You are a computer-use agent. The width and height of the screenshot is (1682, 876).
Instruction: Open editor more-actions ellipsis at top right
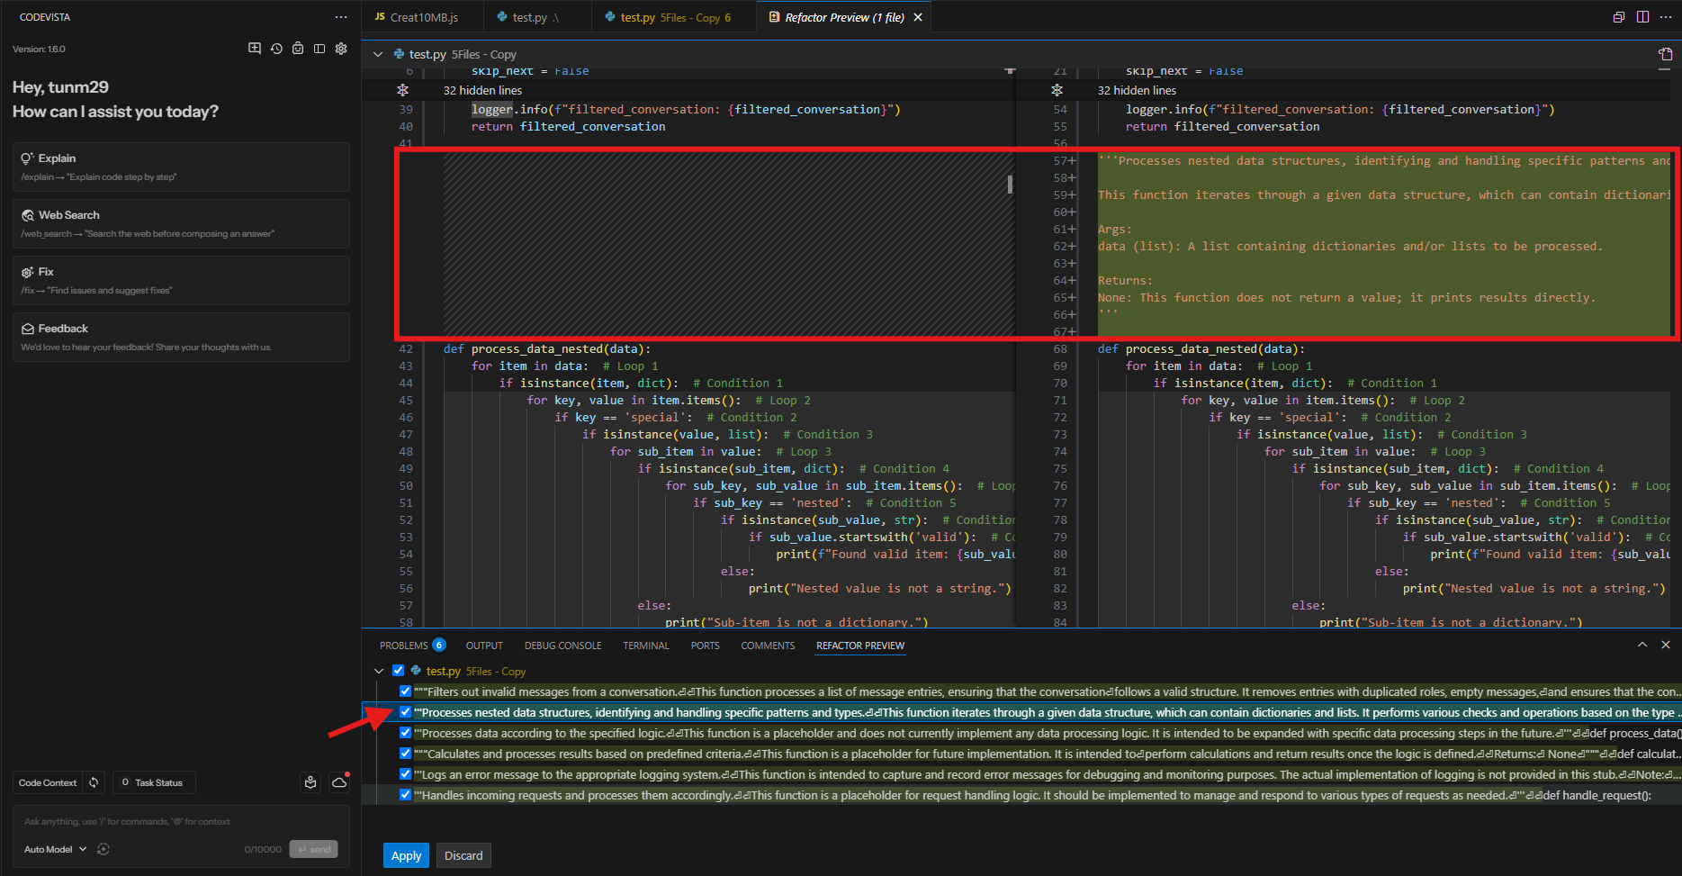click(1666, 17)
